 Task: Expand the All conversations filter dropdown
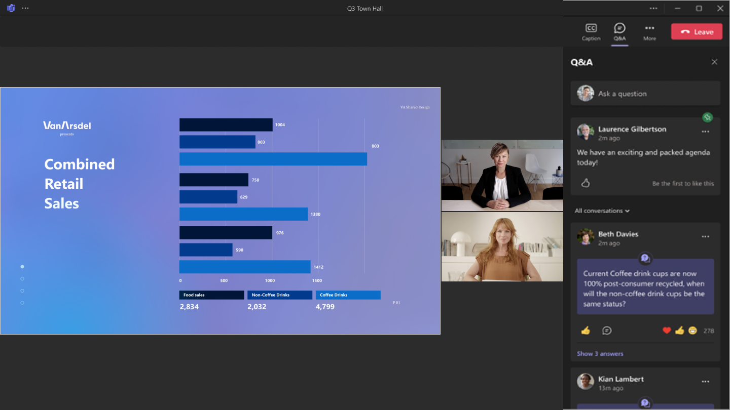tap(602, 211)
